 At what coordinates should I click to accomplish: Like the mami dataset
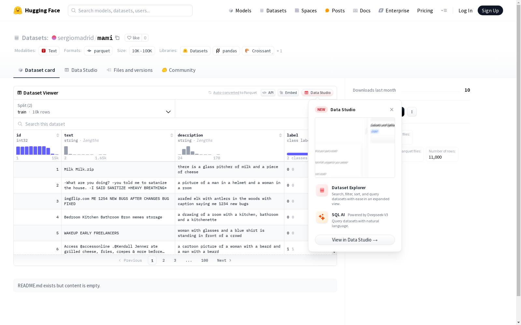(x=133, y=38)
